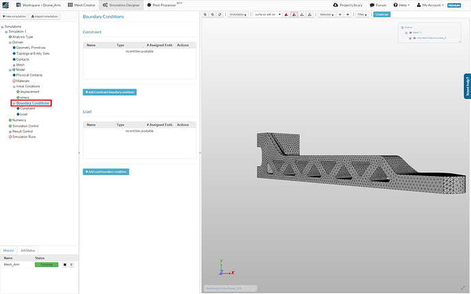This screenshot has width=471, height=294.
Task: Select Simulation Runs in the tree
Action: point(24,136)
